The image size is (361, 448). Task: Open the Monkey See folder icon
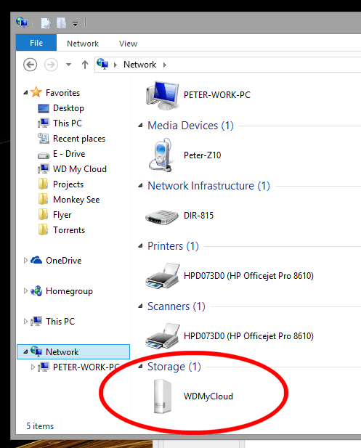point(44,199)
